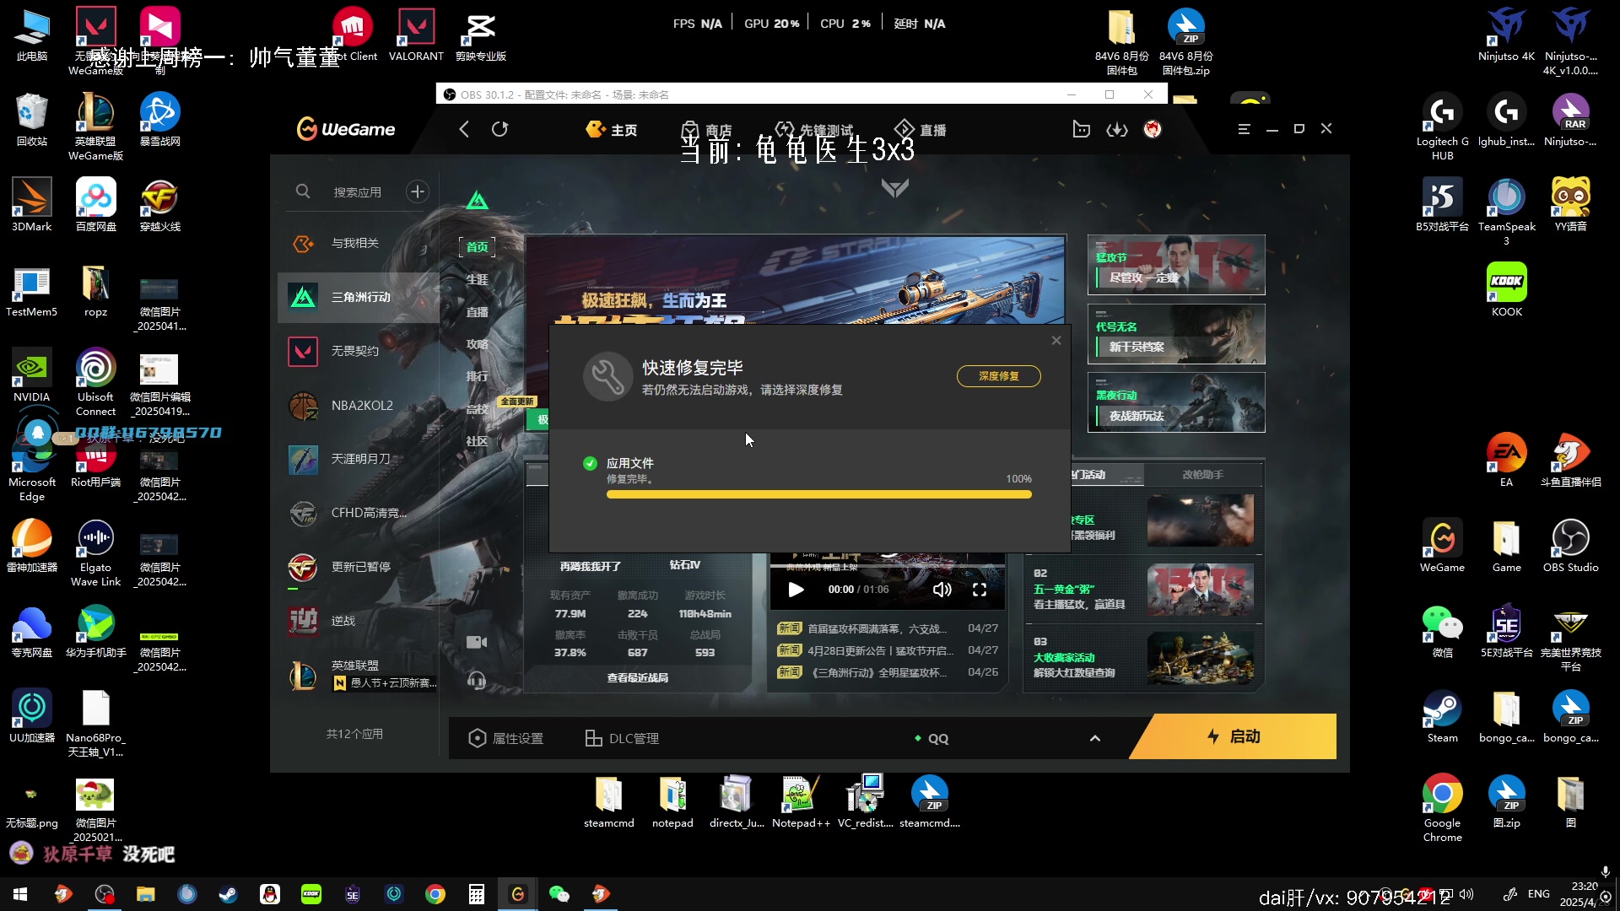The height and width of the screenshot is (911, 1620).
Task: Select NBA2KOL2 in app list
Action: point(359,406)
